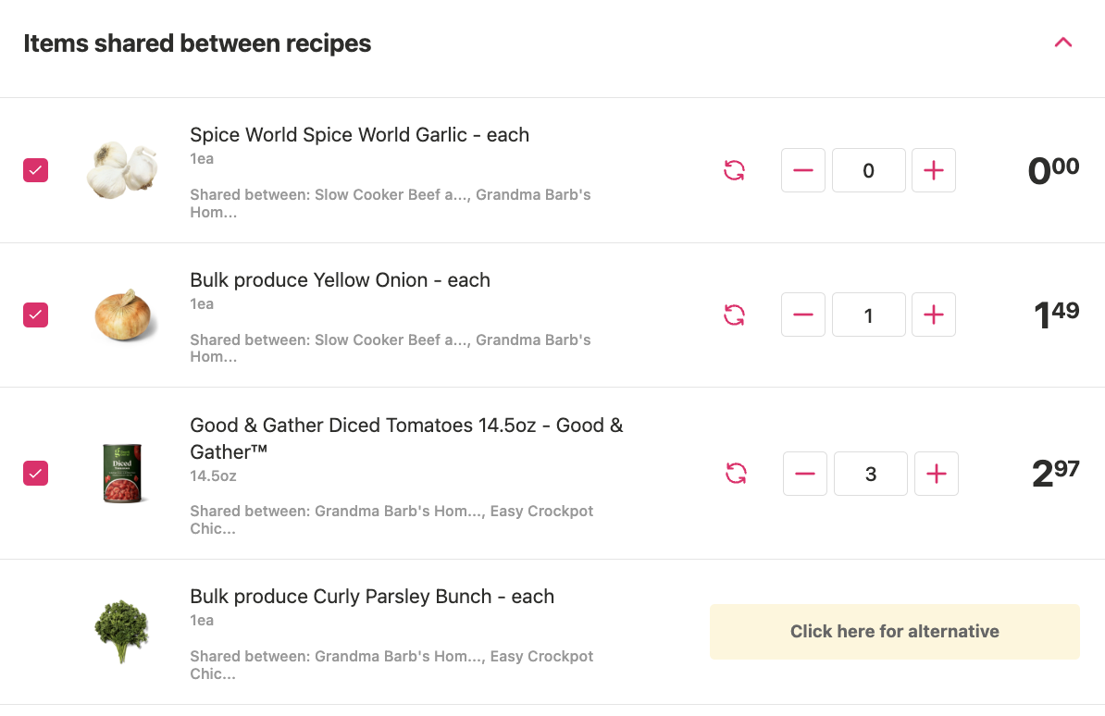Swap the Spice World Garlic item

(734, 170)
